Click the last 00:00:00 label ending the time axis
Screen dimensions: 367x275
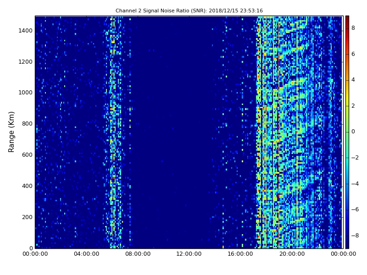point(343,254)
